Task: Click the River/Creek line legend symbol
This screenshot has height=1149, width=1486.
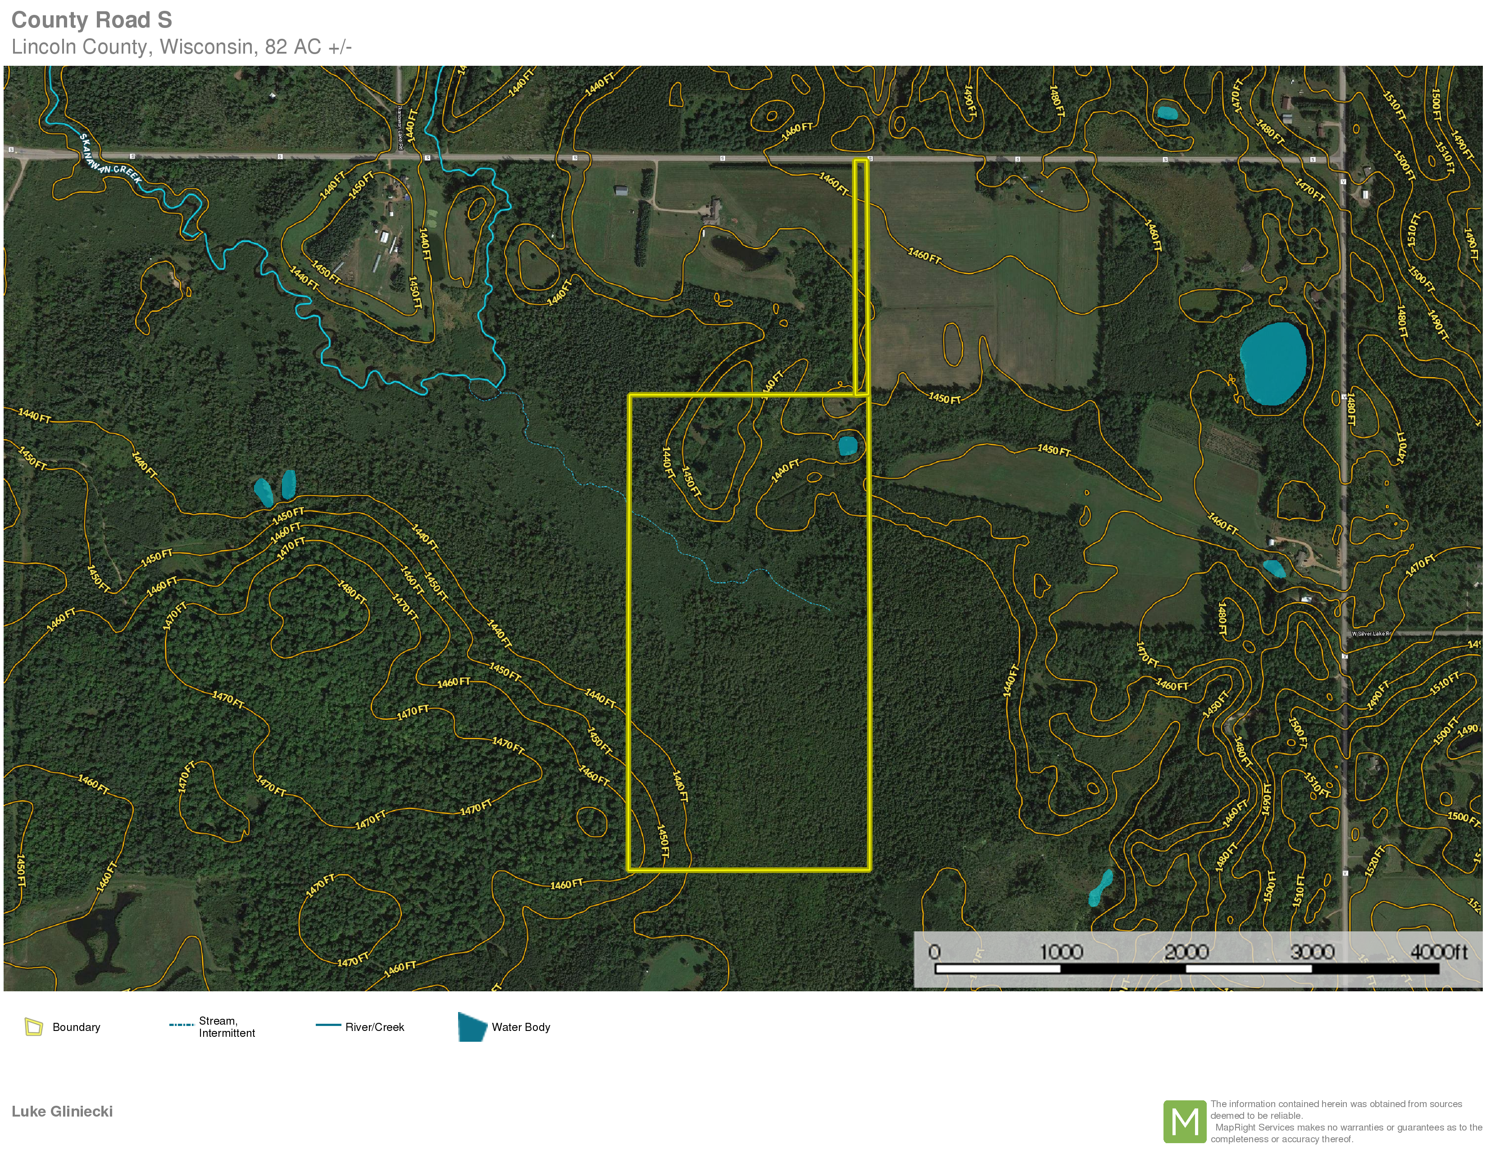Action: (x=328, y=1025)
